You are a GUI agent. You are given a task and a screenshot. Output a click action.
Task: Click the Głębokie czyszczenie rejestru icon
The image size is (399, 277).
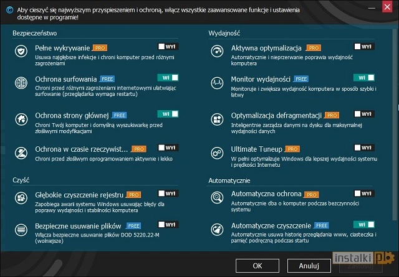coord(22,198)
